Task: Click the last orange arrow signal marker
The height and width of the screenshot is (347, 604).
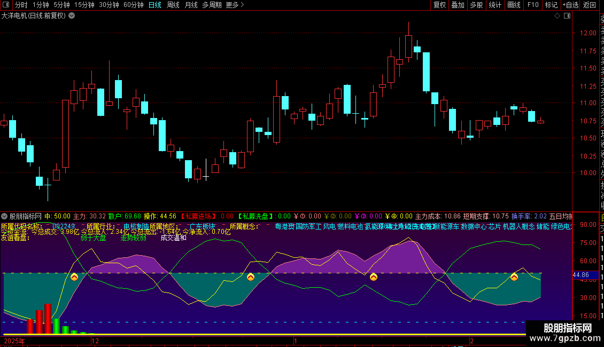Action: (x=514, y=277)
